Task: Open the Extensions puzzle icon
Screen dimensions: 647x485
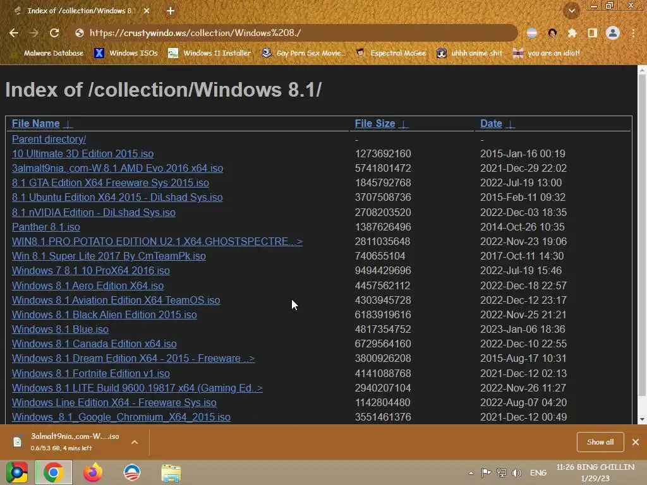Action: (572, 33)
